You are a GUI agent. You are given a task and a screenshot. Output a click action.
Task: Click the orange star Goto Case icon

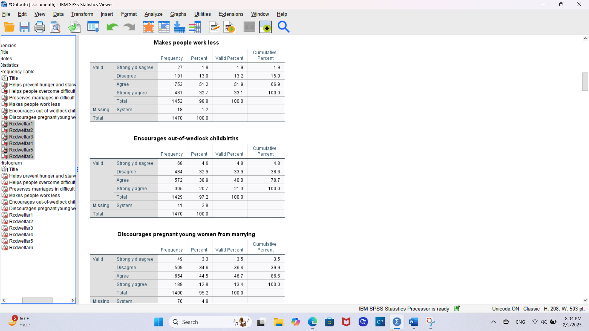pyautogui.click(x=148, y=27)
